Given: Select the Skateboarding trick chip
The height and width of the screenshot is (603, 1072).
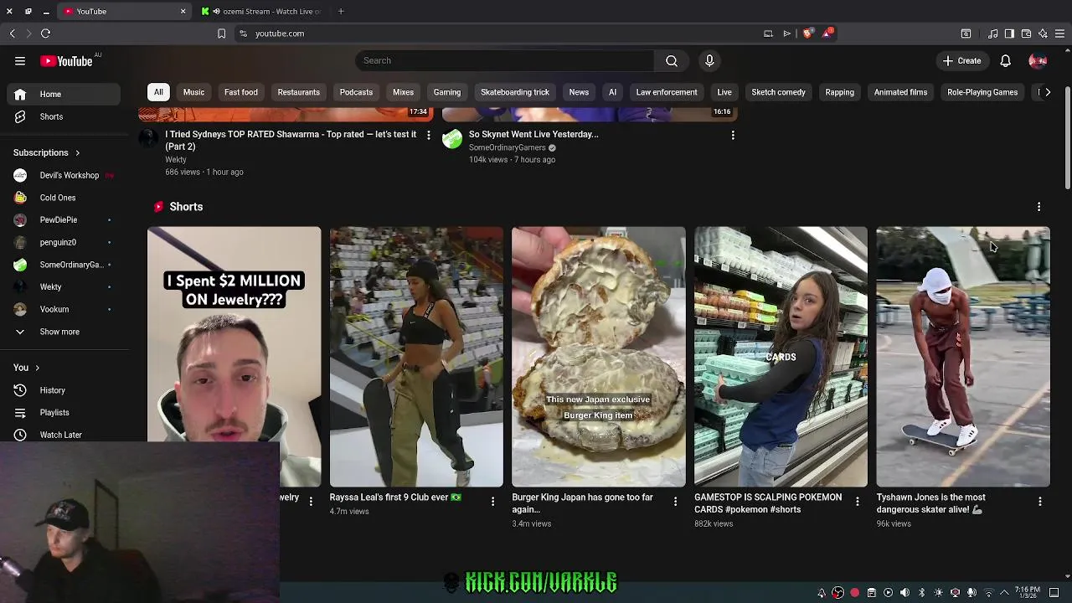Looking at the screenshot, I should click(515, 92).
